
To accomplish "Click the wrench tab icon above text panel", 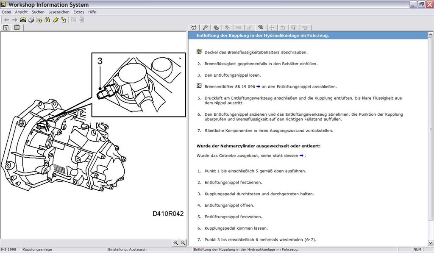I will click(205, 28).
